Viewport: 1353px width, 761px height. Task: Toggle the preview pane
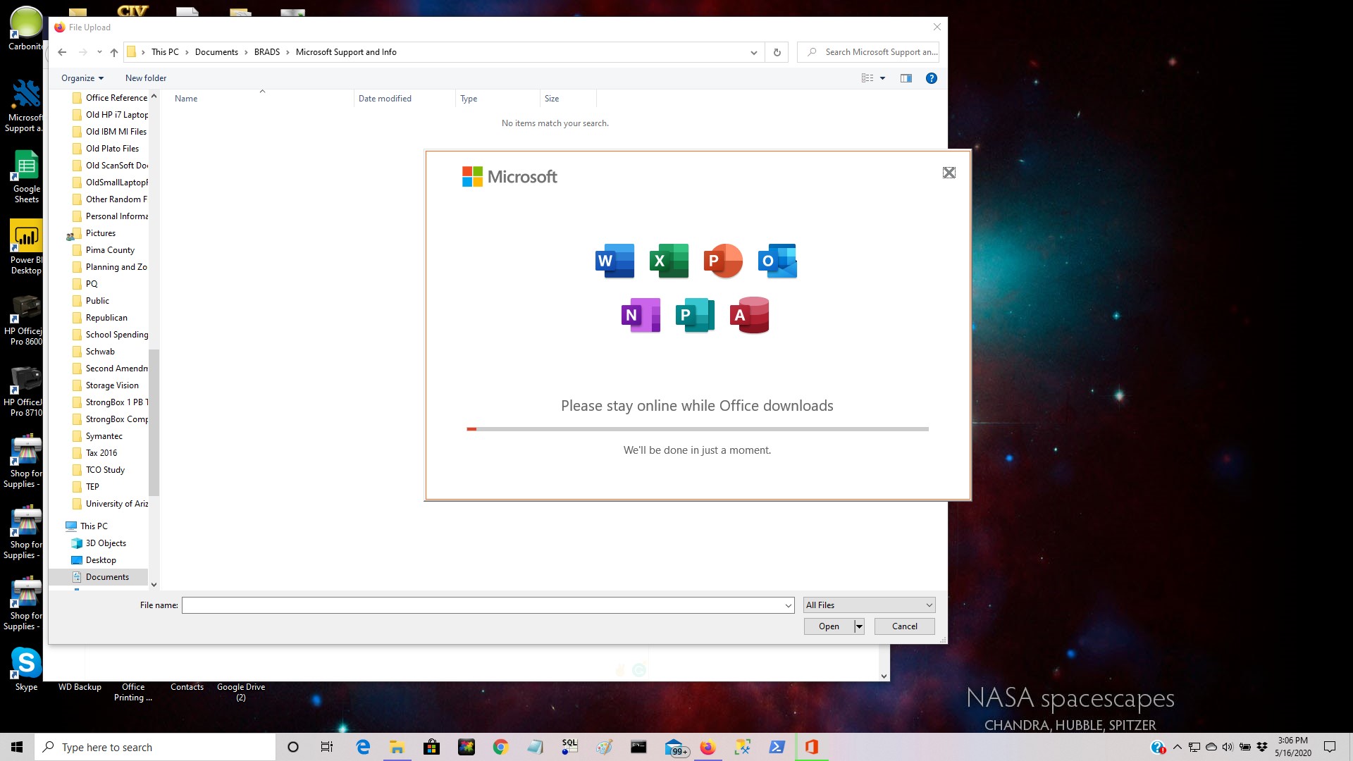click(906, 78)
